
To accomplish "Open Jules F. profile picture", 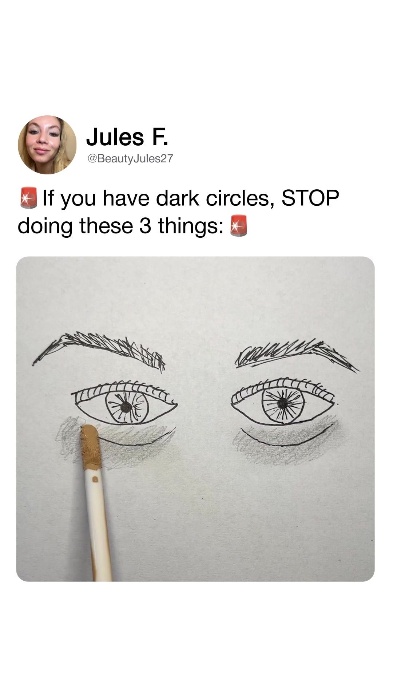I will (x=47, y=145).
